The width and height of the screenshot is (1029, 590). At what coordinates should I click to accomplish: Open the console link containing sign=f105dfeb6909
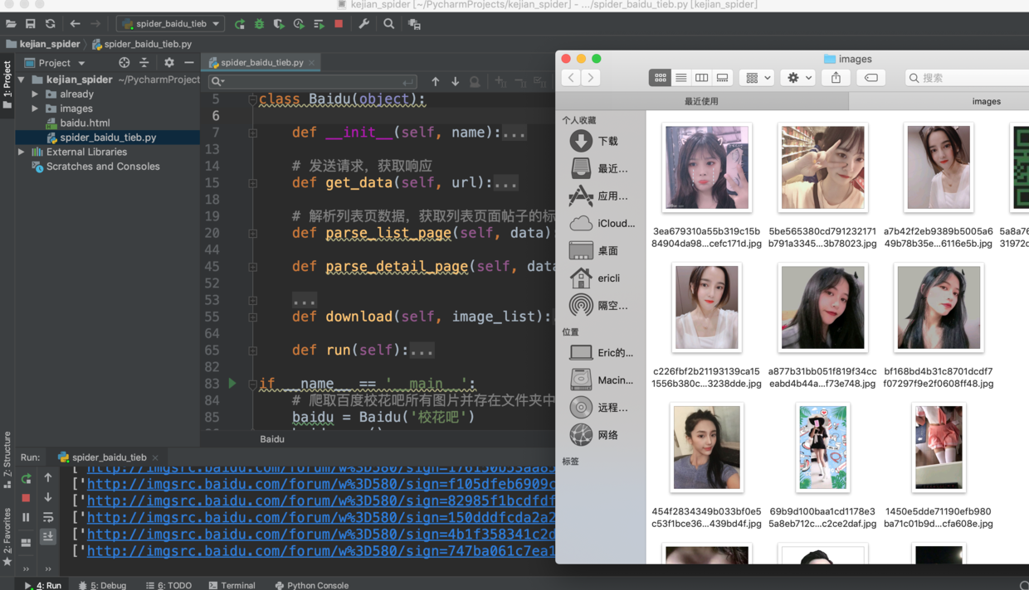point(321,484)
